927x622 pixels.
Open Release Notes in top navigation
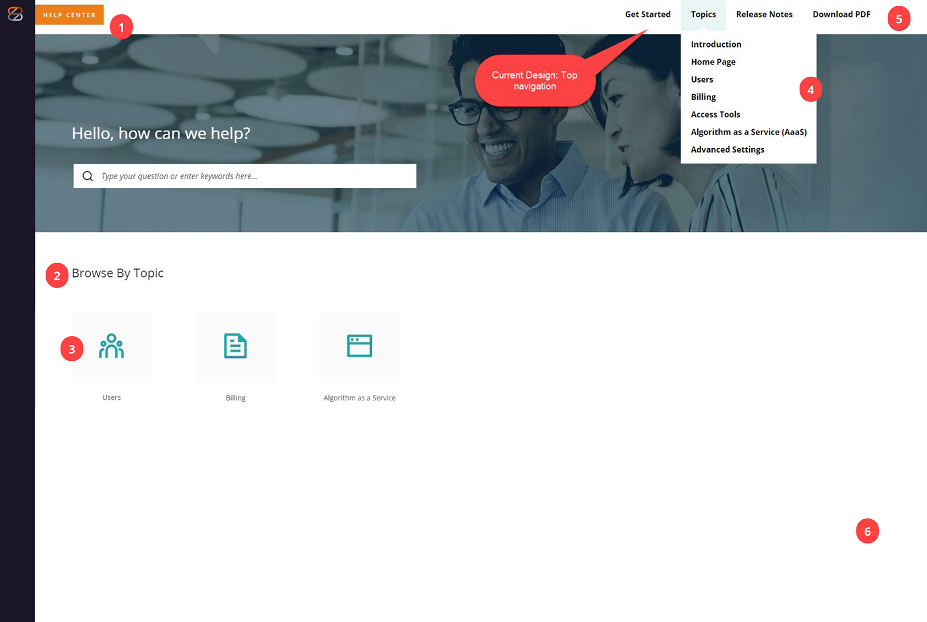[x=764, y=14]
